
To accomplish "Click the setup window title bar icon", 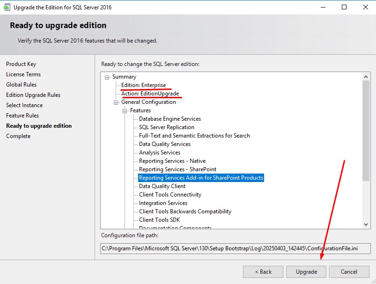I will [7, 7].
